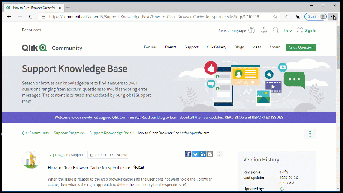Click the image icon beside article title

tap(141, 168)
